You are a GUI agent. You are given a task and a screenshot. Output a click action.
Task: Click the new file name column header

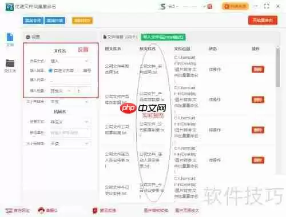point(148,49)
